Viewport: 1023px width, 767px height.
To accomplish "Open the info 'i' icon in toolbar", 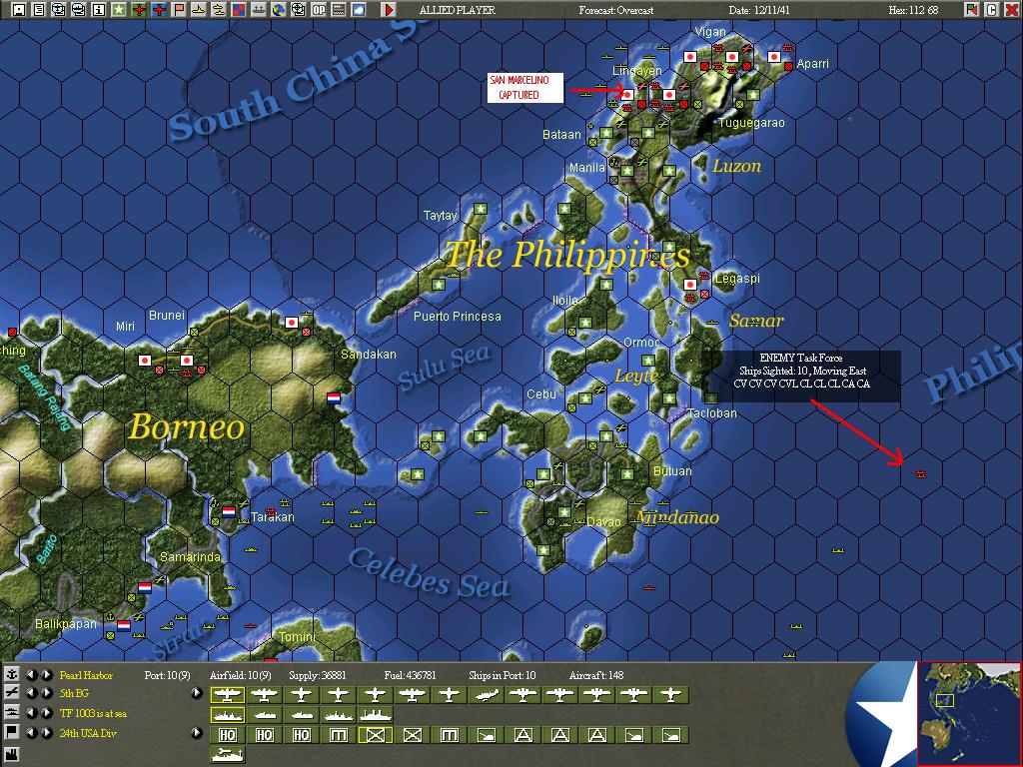I will pyautogui.click(x=99, y=10).
